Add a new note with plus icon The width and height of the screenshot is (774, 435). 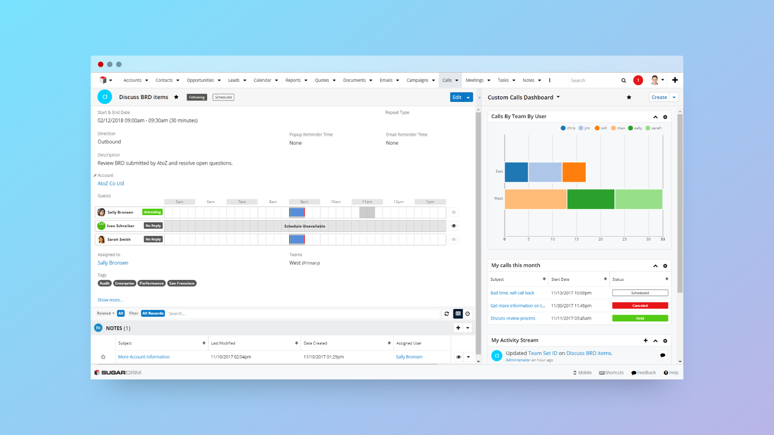(x=458, y=328)
